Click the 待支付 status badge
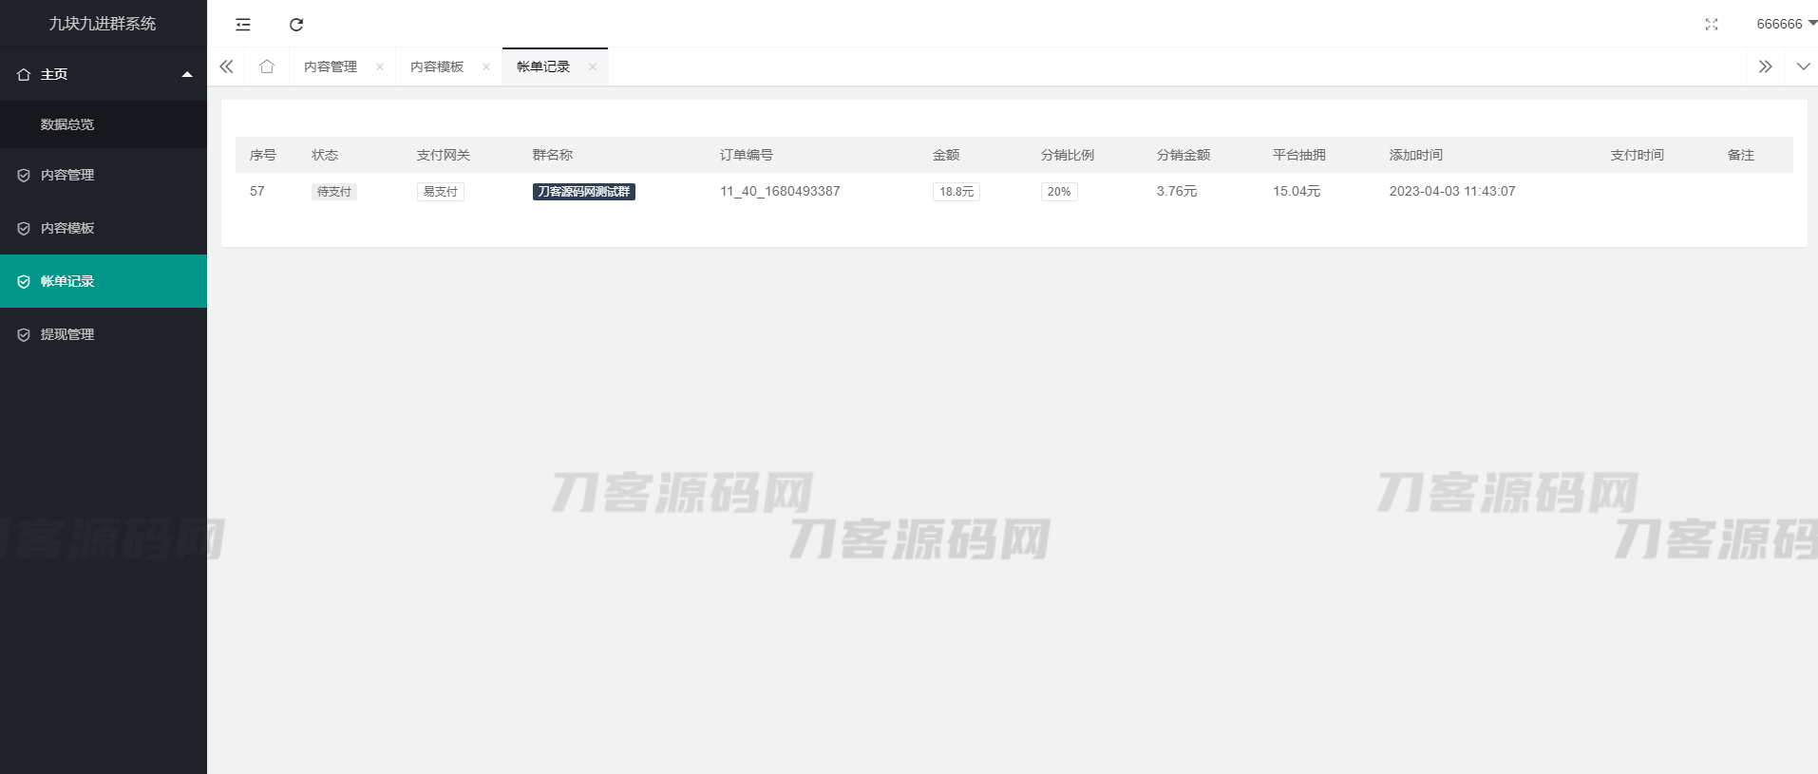 [333, 192]
